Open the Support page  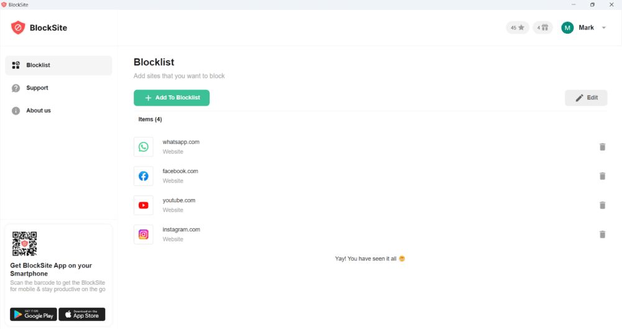(x=37, y=88)
